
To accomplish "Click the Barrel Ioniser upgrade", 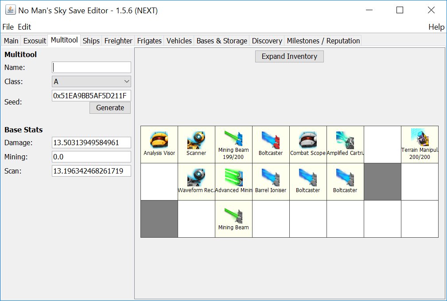I will (x=271, y=181).
